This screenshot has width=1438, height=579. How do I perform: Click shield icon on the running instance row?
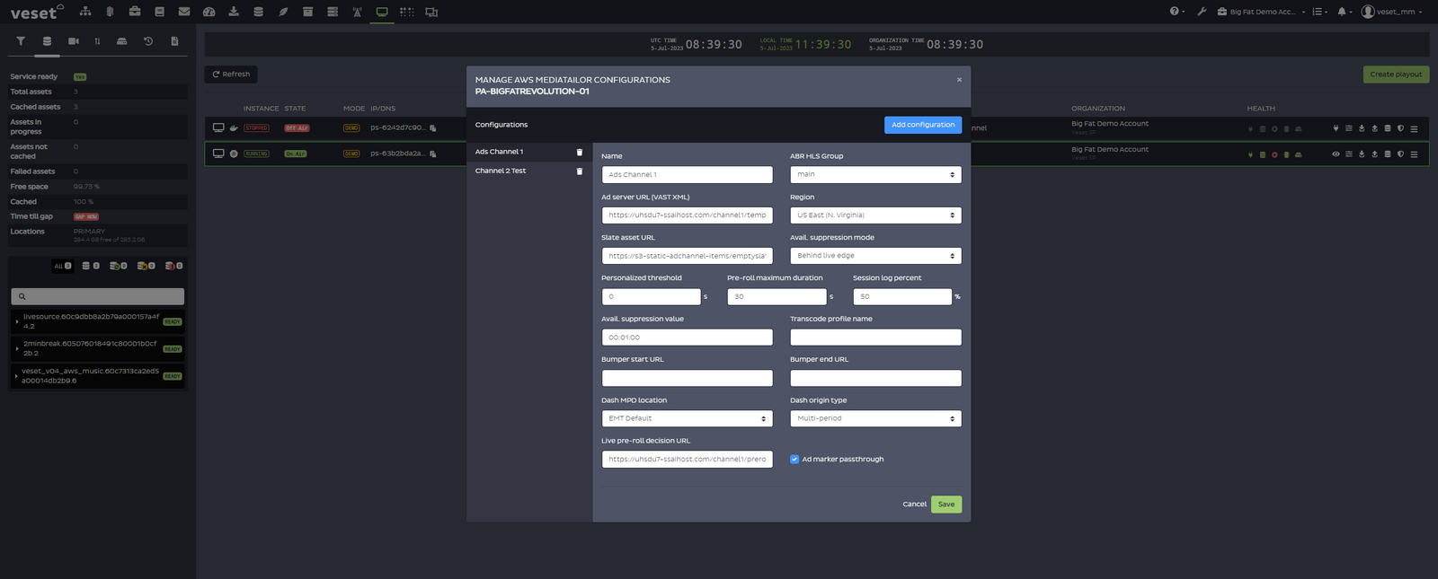1400,154
